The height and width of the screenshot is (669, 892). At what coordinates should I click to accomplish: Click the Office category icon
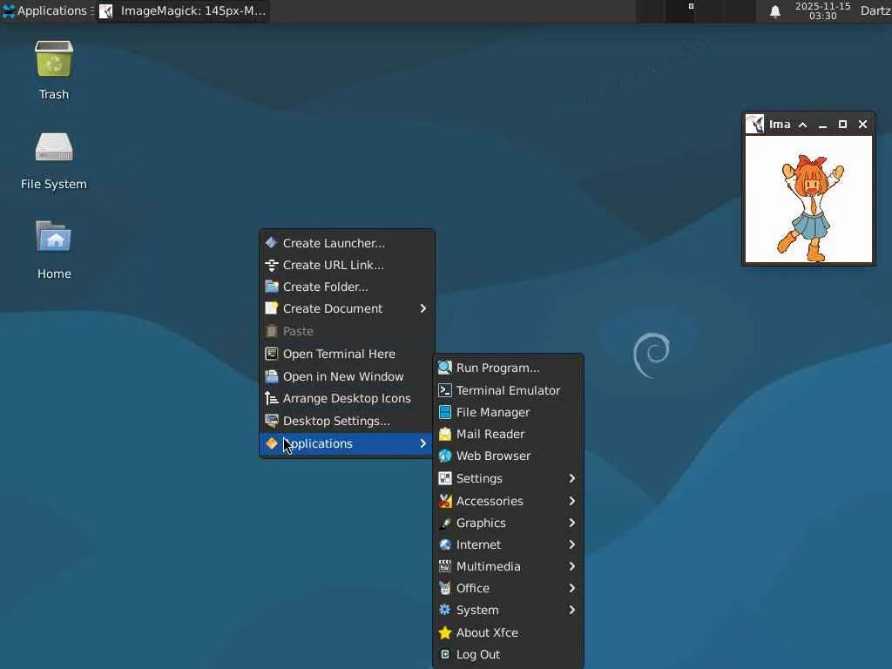click(x=445, y=588)
